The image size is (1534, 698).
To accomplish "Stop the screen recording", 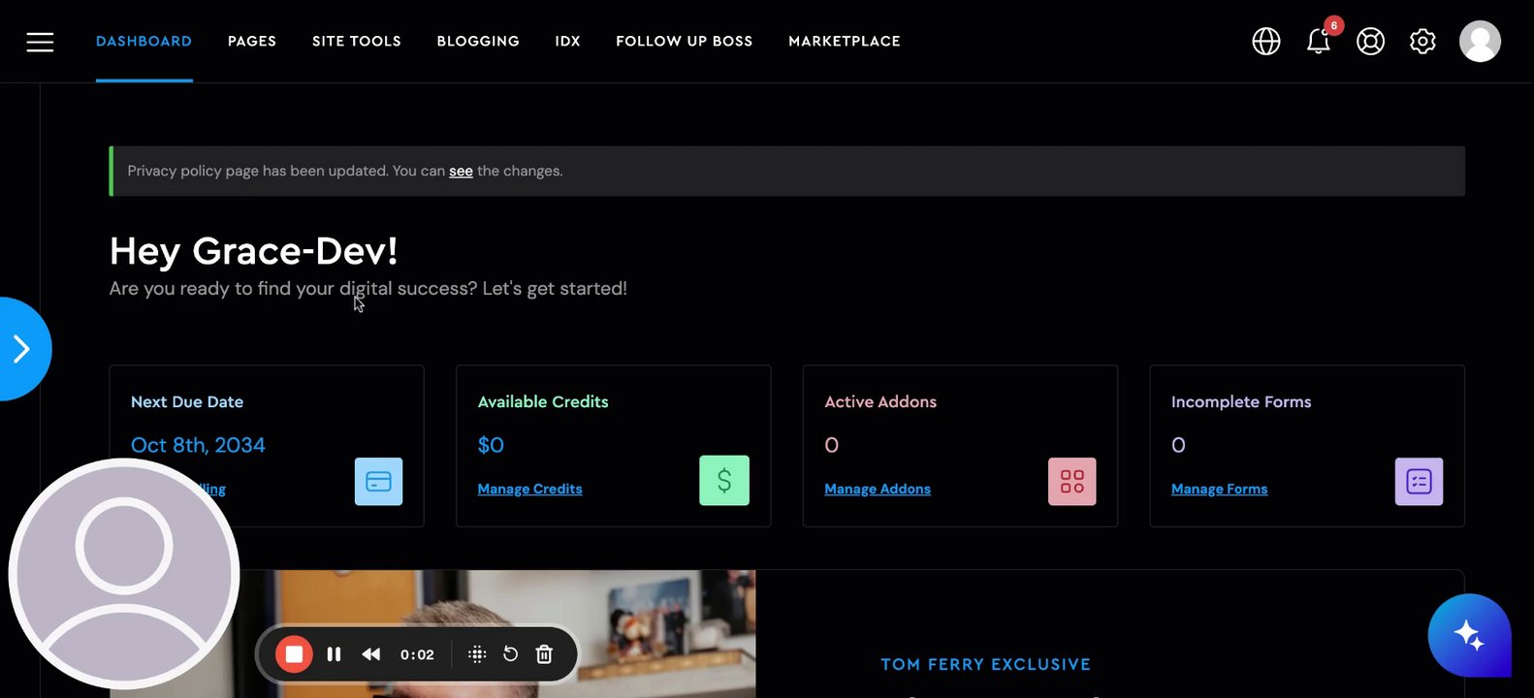I will tap(294, 654).
